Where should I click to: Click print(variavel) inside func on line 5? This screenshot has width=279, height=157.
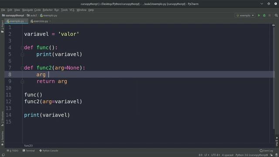tap(59, 54)
